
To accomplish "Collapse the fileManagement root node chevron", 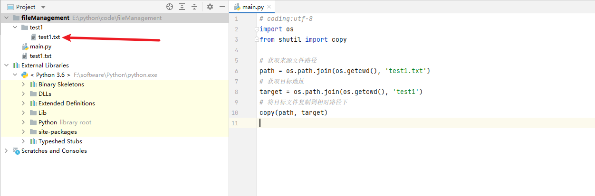I will (x=6, y=18).
